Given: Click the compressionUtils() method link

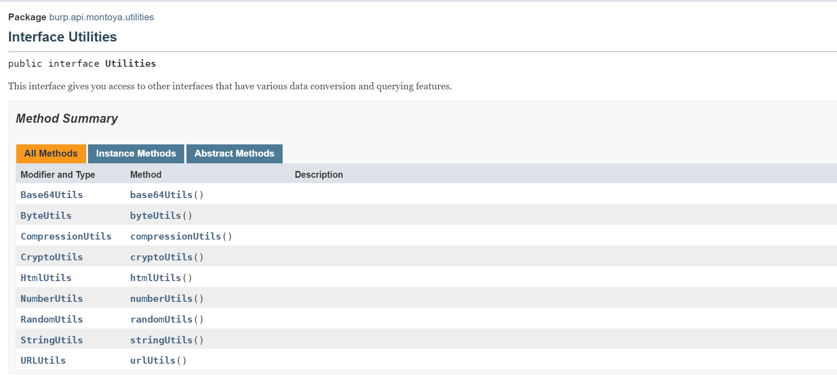Looking at the screenshot, I should click(x=176, y=236).
